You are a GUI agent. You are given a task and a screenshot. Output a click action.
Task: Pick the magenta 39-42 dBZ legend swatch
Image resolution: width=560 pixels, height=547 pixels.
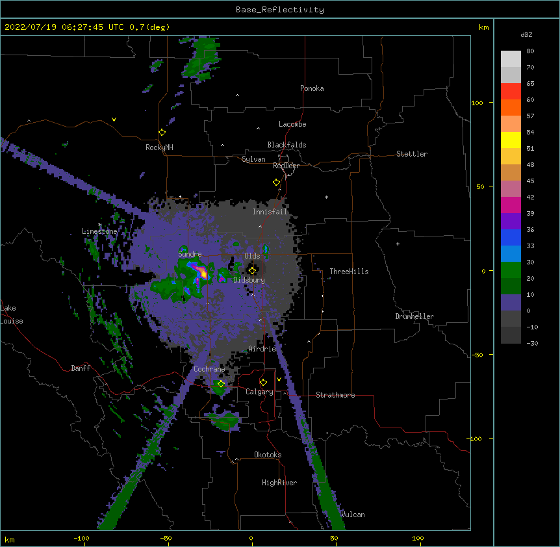point(511,205)
